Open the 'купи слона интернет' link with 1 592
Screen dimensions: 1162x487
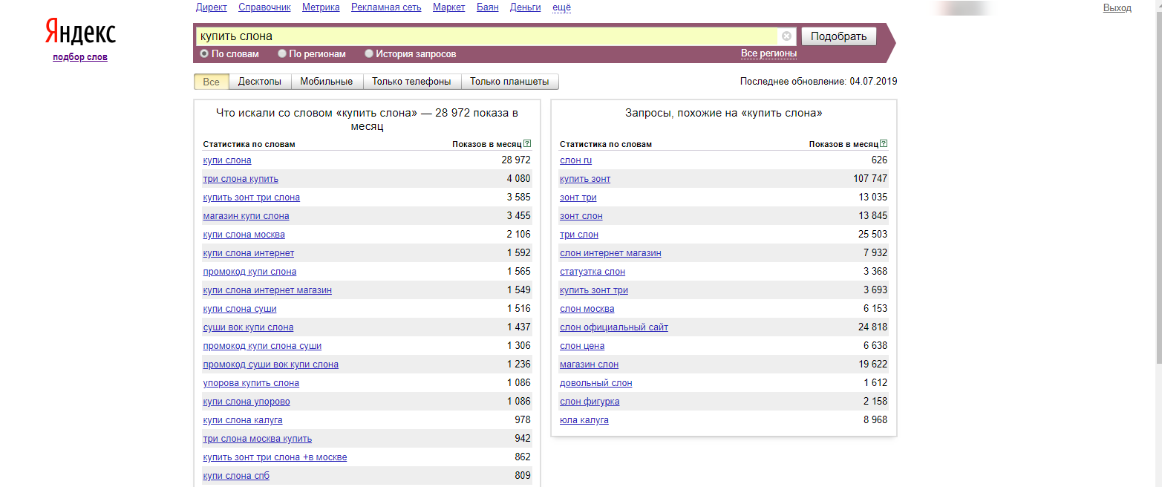[249, 253]
